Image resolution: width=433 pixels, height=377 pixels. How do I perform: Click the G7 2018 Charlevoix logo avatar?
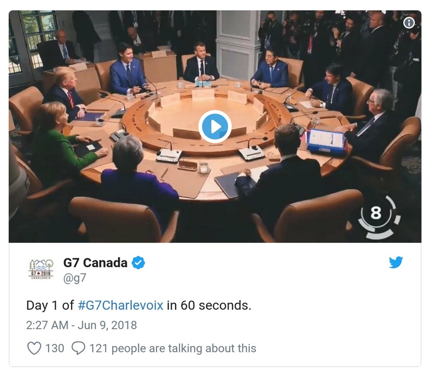pyautogui.click(x=41, y=269)
